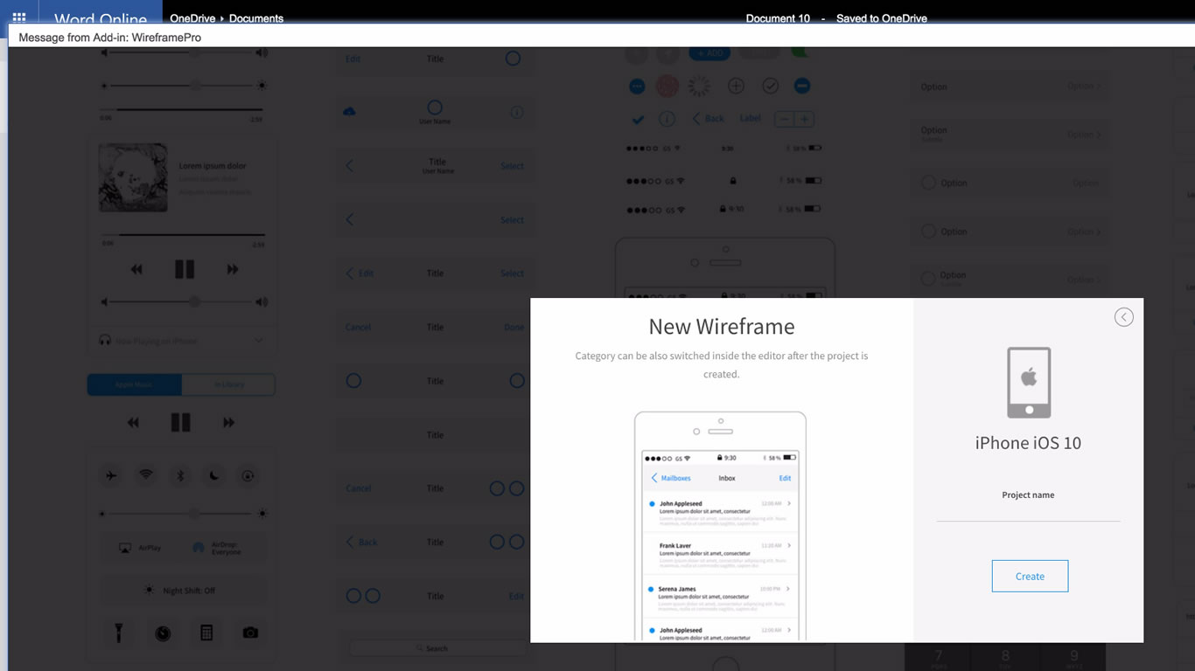Screen dimensions: 1195x671
Task: Click the blue filled minus circle icon
Action: 802,86
